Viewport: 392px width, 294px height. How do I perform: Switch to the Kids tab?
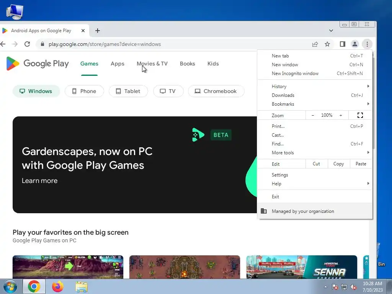[213, 64]
